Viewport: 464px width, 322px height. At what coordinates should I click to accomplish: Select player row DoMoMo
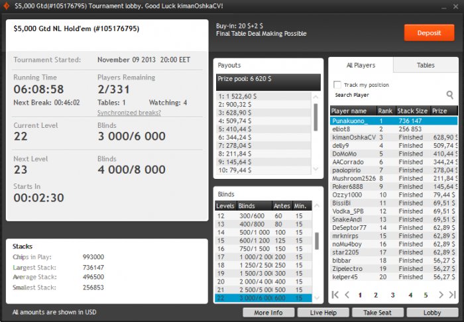pyautogui.click(x=394, y=154)
